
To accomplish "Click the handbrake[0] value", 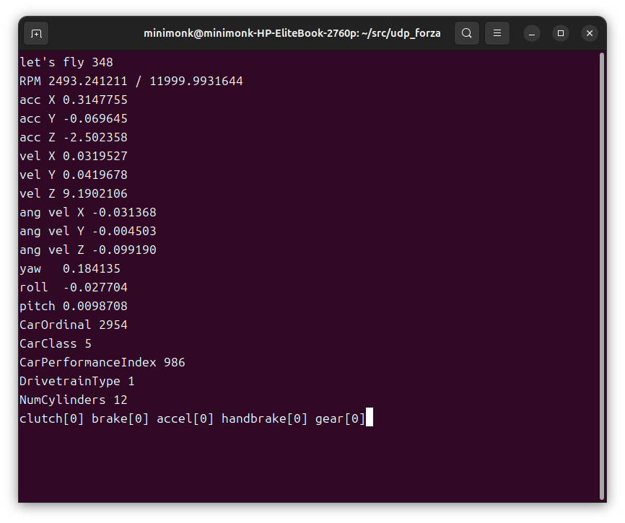I will pos(265,419).
